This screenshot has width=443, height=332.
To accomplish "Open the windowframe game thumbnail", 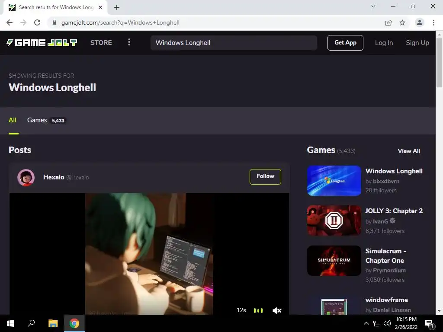I will [x=334, y=306].
